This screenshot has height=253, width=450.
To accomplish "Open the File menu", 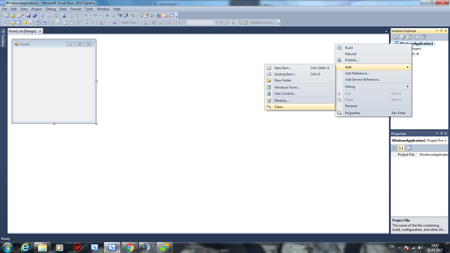I will point(4,9).
